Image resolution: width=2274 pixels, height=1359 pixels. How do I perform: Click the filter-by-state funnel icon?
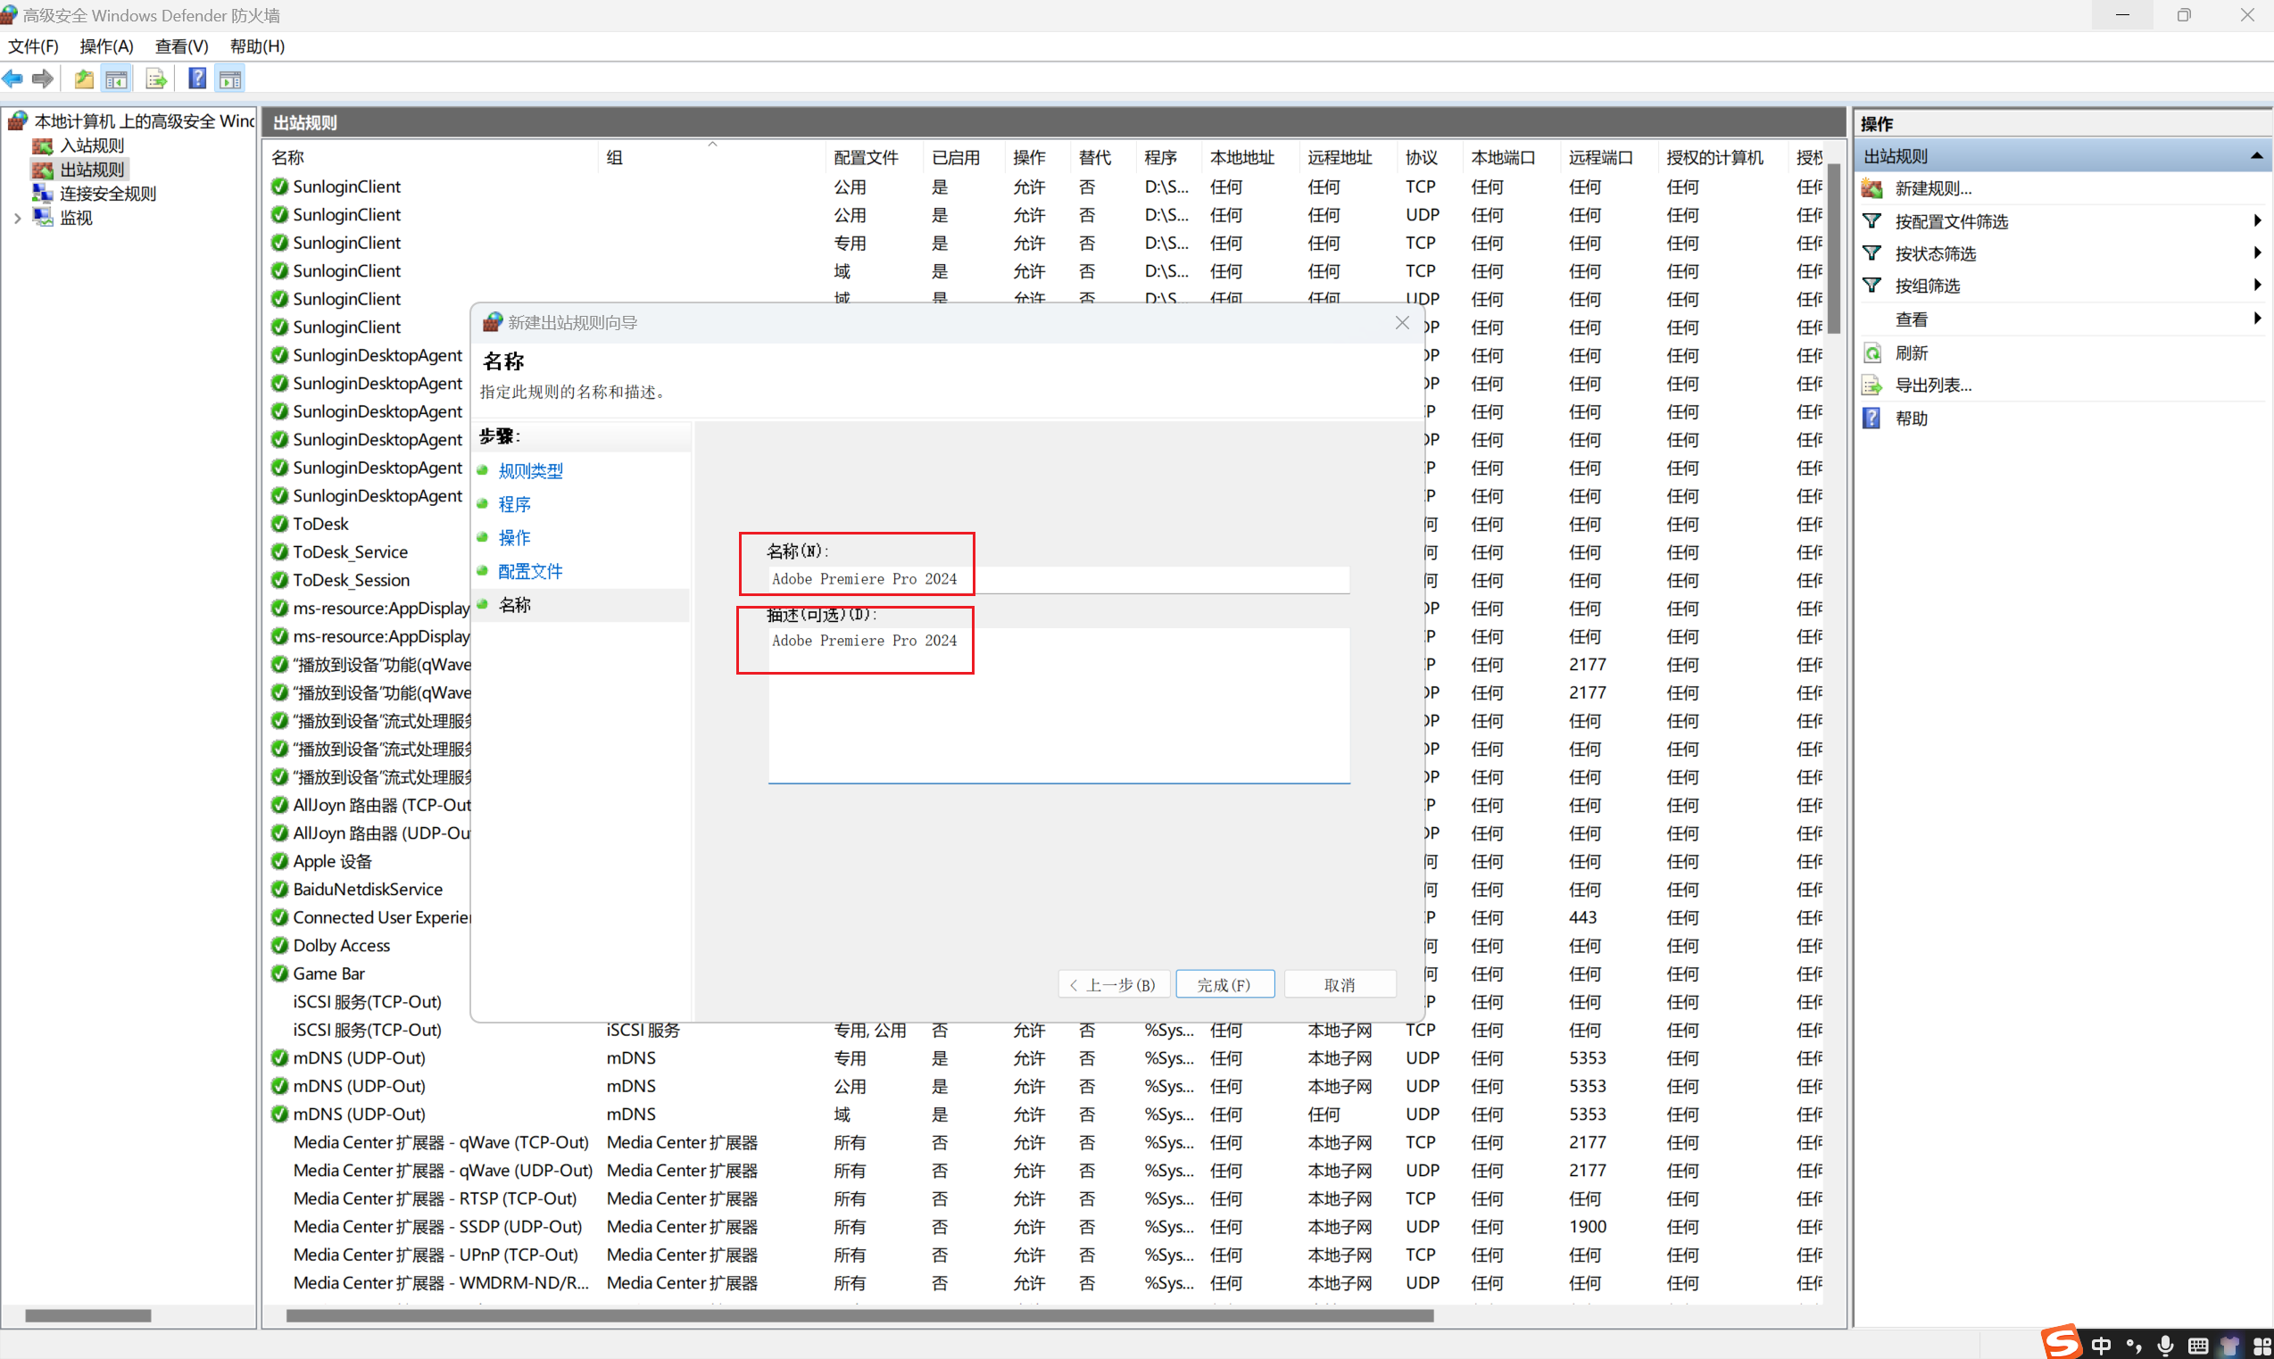point(1872,253)
